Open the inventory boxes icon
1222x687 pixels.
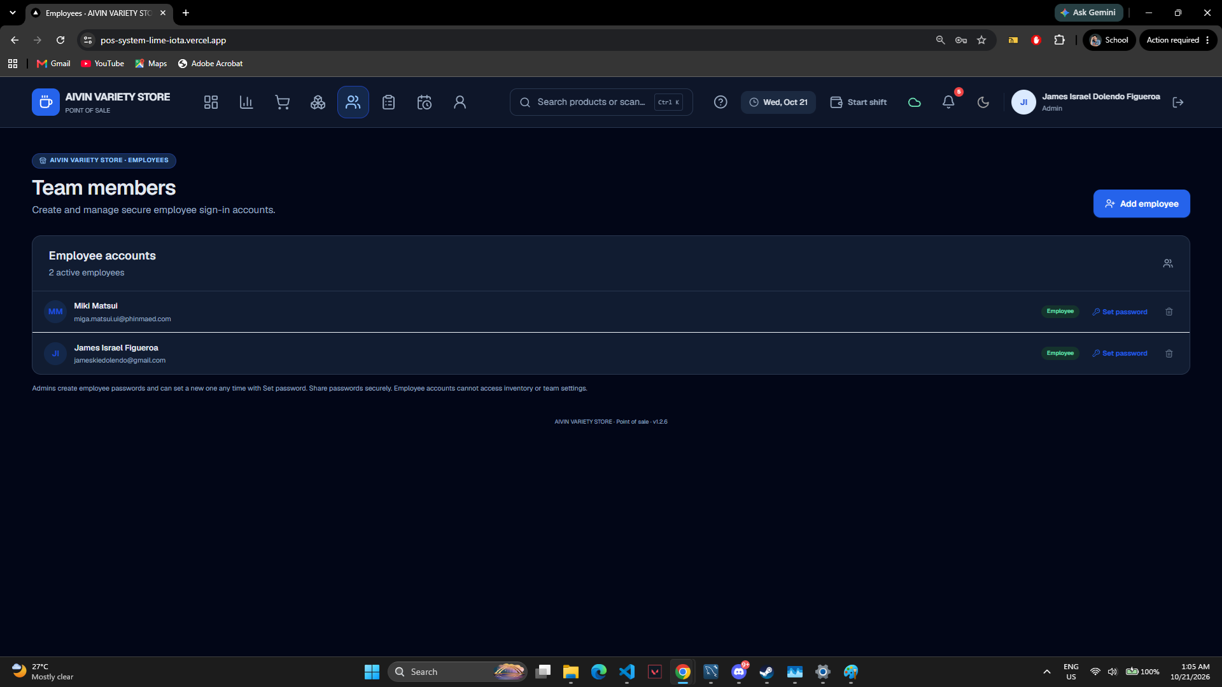point(318,102)
